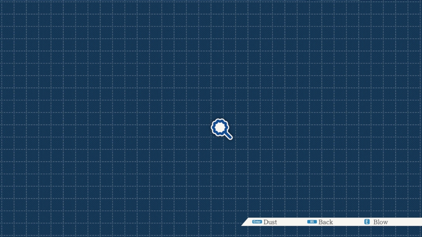Screen dimensions: 422x237
Task: Select the Dust action label
Action: tap(270, 222)
